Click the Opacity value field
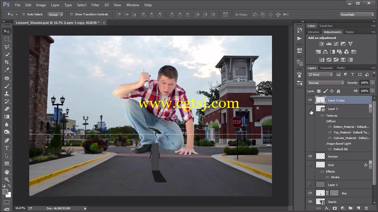Screen dimensions: 378x212 click(x=364, y=83)
